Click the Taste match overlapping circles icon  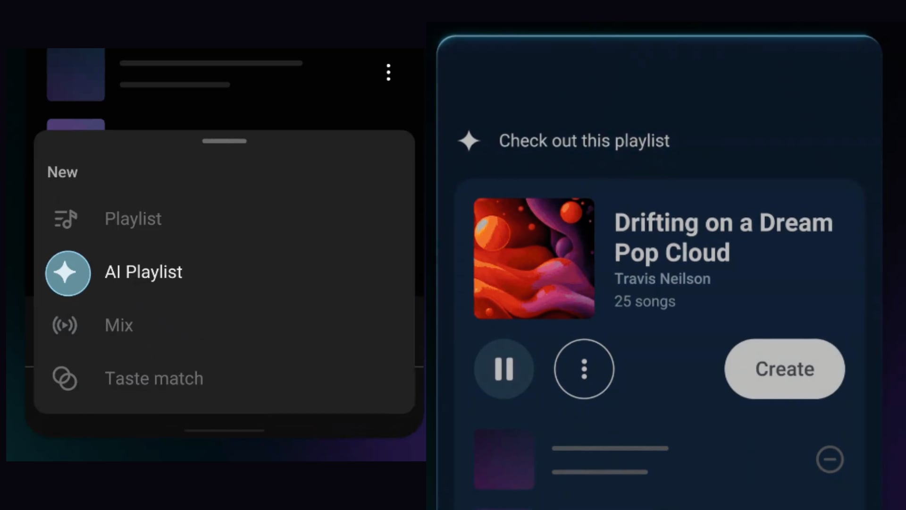(x=65, y=378)
